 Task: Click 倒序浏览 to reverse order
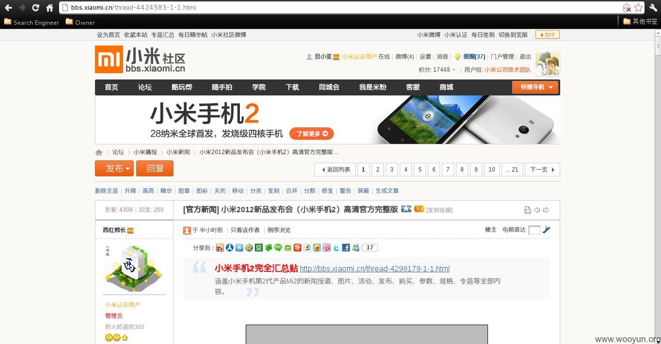click(279, 230)
